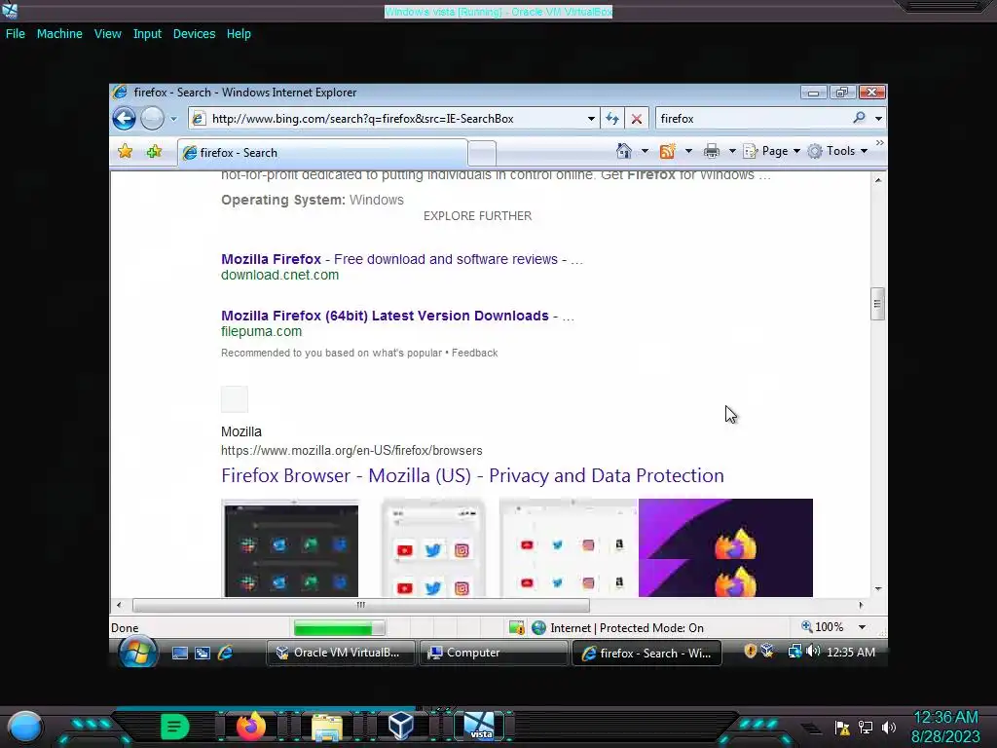Click 'Internet | Protected Mode: On' status text
This screenshot has width=997, height=748.
click(626, 628)
